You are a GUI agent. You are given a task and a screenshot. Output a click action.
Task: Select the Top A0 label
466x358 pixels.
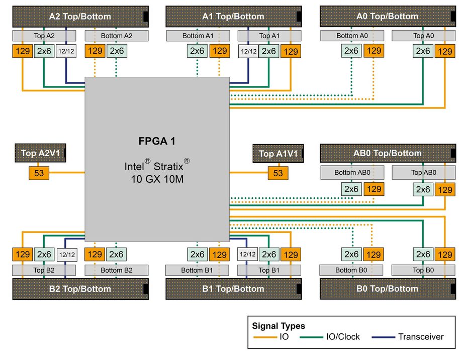(423, 36)
